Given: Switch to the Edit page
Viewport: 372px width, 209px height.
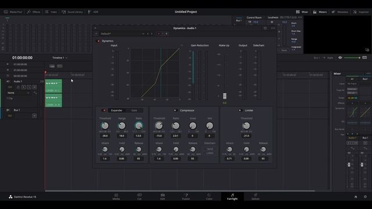Looking at the screenshot, I should coord(163,196).
